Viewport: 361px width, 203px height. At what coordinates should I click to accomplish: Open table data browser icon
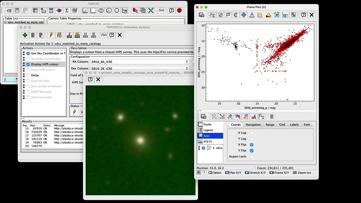point(35,11)
